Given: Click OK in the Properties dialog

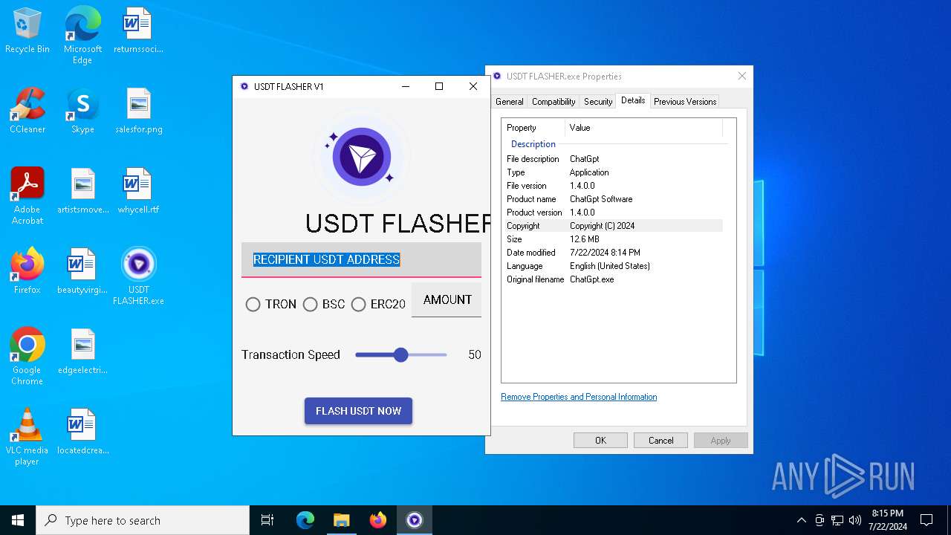Looking at the screenshot, I should [600, 441].
